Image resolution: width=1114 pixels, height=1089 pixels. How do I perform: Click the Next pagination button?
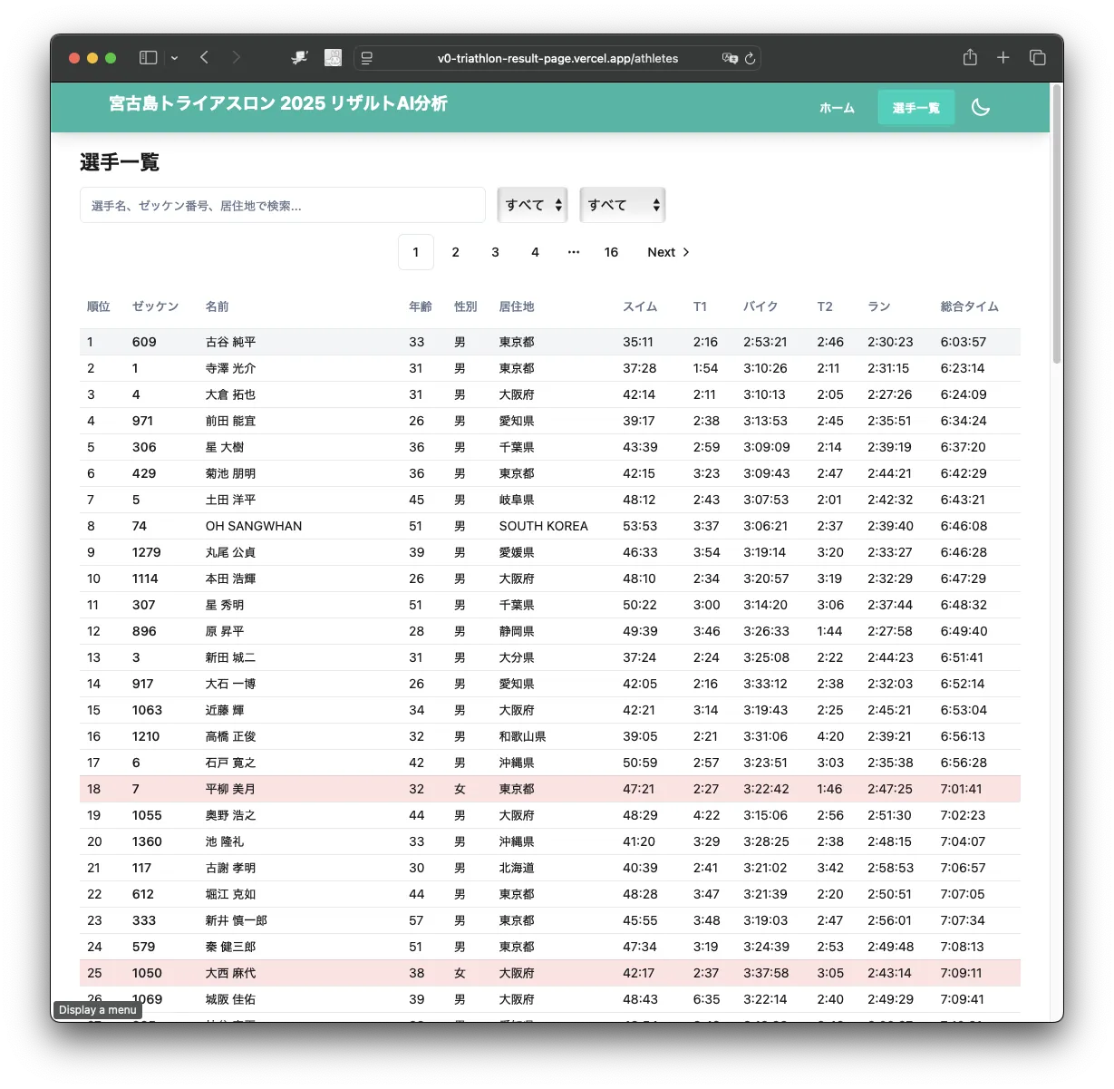pos(668,252)
